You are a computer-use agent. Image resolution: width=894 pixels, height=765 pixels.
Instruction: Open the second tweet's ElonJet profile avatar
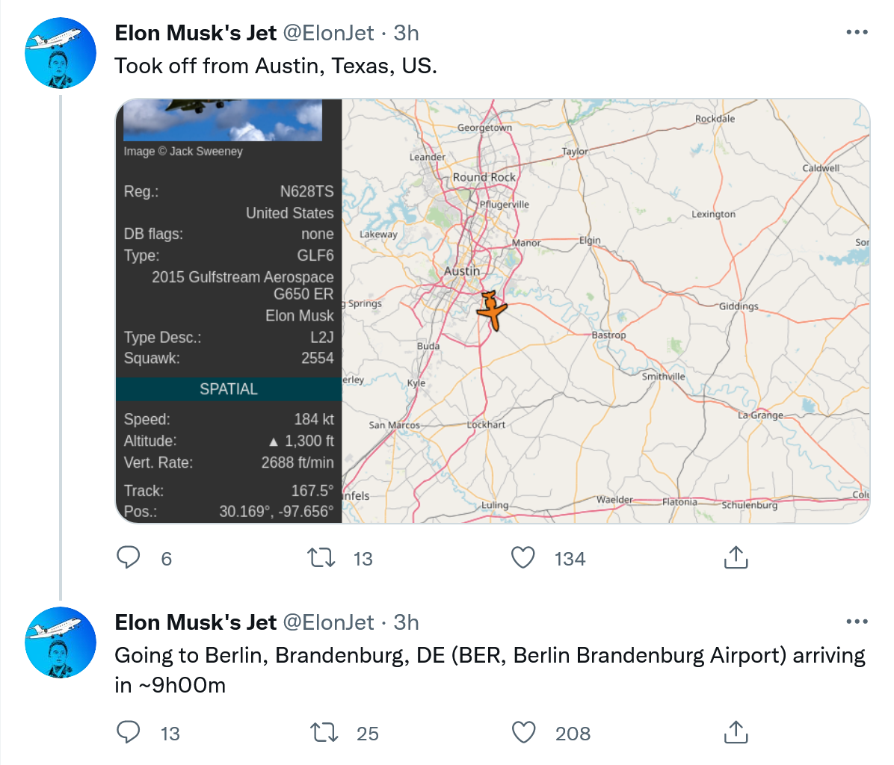61,642
